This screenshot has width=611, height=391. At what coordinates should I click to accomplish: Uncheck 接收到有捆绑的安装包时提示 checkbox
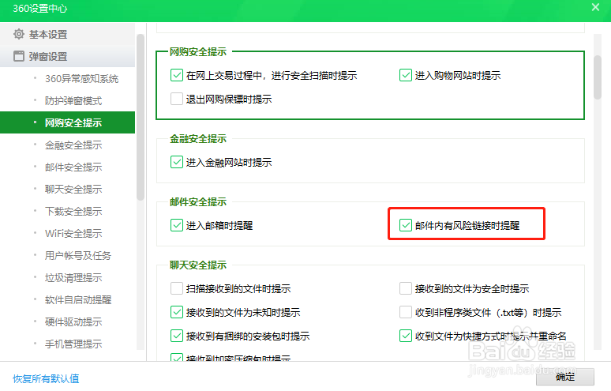(x=177, y=336)
